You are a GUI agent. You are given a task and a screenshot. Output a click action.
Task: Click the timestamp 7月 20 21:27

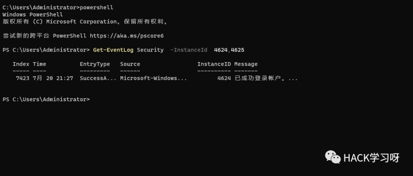click(53, 78)
